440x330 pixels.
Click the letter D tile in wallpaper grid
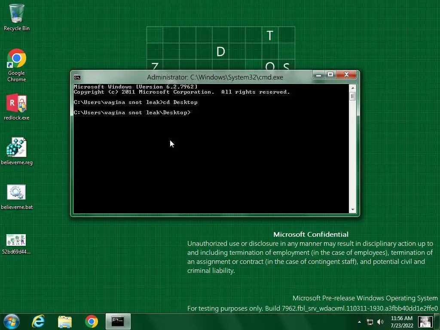point(221,52)
